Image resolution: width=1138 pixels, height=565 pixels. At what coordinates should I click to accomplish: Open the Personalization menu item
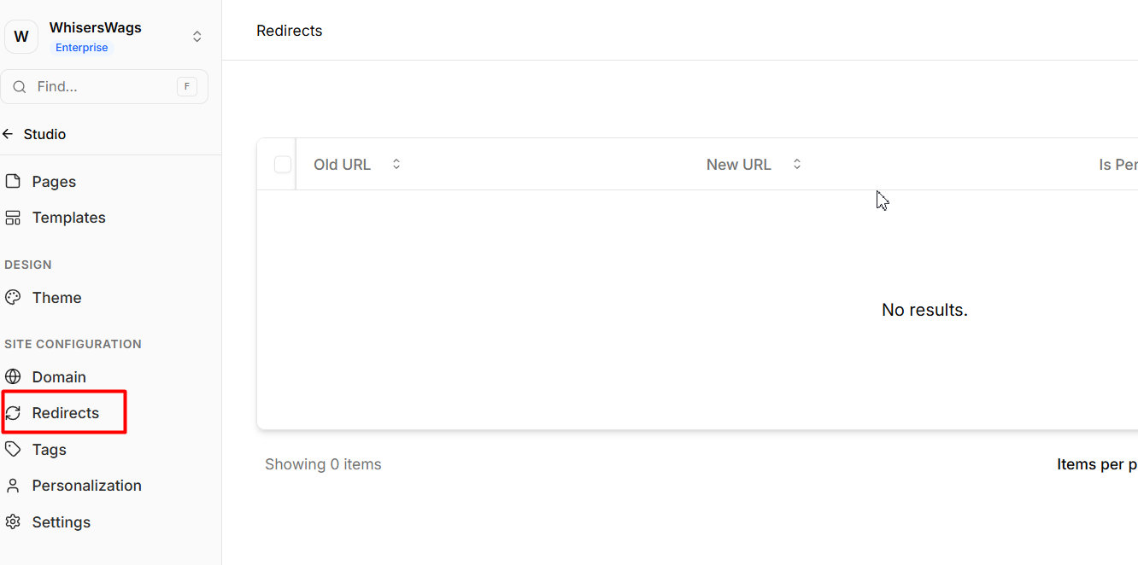coord(86,486)
